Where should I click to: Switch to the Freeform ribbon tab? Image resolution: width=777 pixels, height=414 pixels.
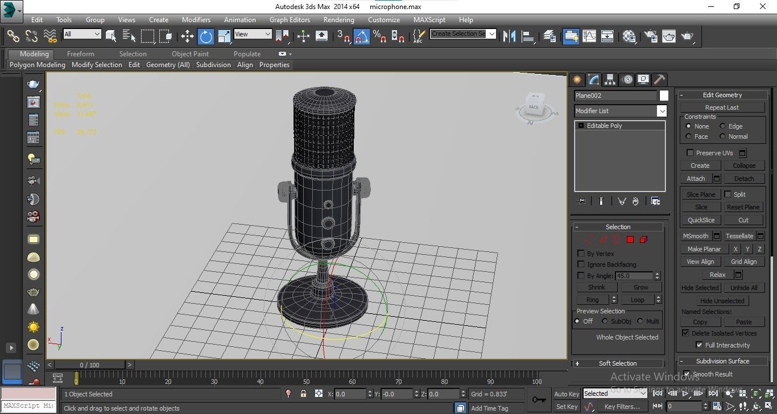(81, 54)
